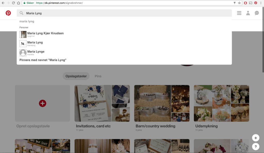The image size is (264, 153).
Task: Open the framed sign guestbook board cover
Action: [162, 146]
